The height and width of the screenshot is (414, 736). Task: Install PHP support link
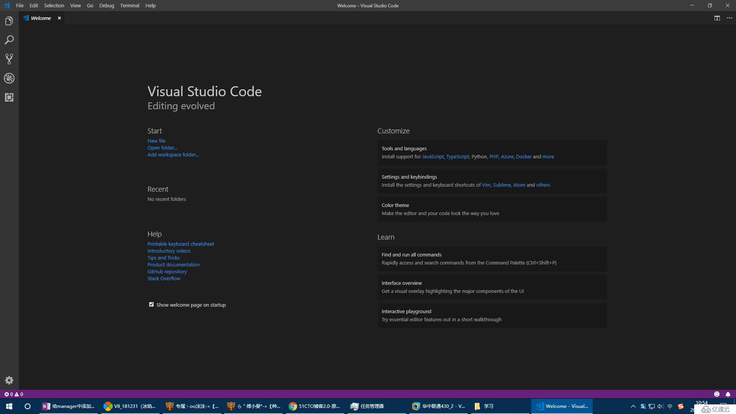pyautogui.click(x=494, y=156)
